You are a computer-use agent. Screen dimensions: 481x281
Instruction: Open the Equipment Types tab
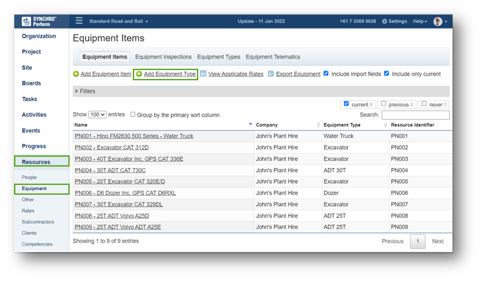click(219, 56)
